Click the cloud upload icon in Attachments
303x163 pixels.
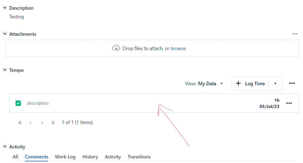pos(116,48)
